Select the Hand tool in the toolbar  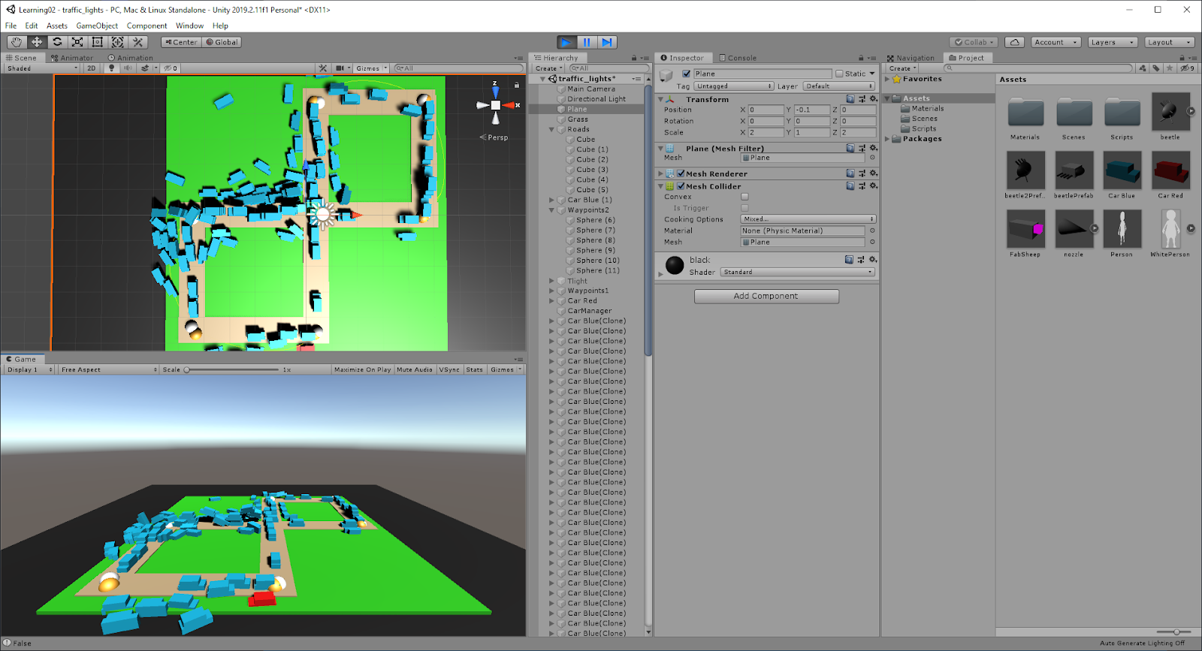17,42
